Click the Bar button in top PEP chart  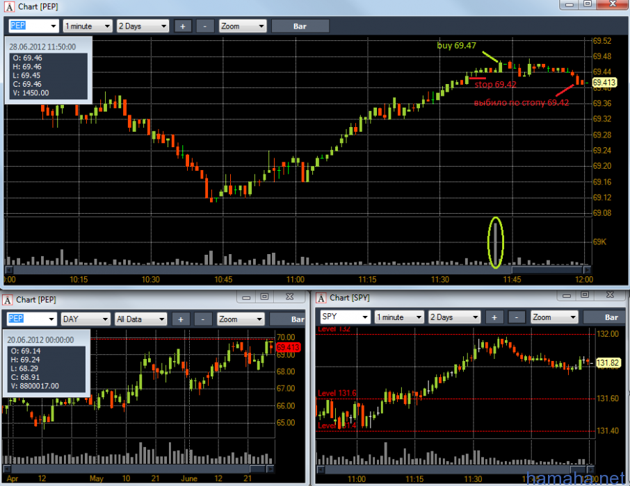(300, 26)
